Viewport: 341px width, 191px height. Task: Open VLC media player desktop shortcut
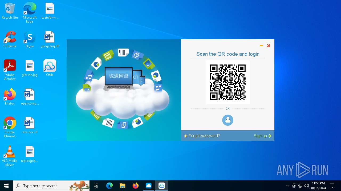coord(10,156)
